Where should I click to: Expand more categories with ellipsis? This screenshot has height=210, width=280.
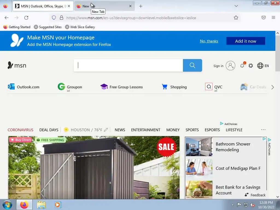(x=263, y=130)
